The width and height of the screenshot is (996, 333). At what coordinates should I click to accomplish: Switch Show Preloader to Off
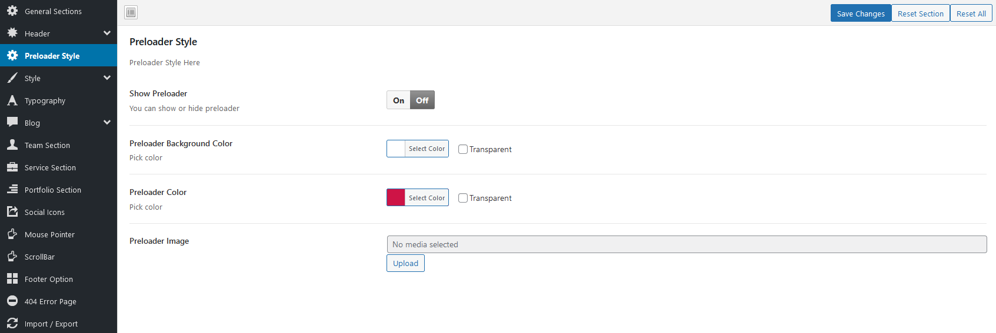coord(422,100)
